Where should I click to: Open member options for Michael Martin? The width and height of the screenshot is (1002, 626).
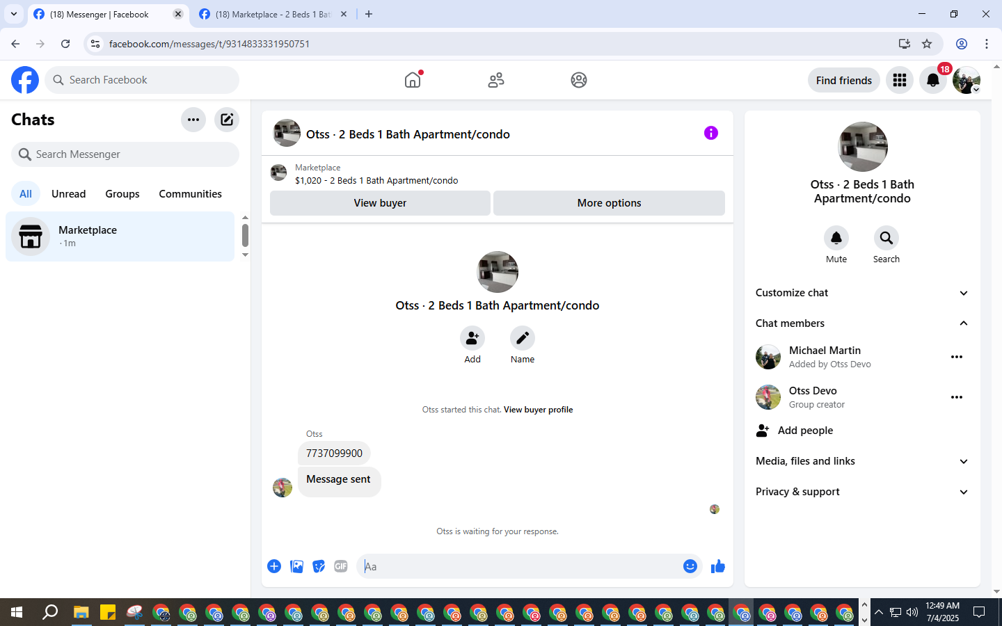[957, 357]
